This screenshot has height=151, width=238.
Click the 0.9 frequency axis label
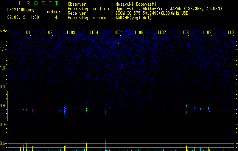click(x=3, y=87)
